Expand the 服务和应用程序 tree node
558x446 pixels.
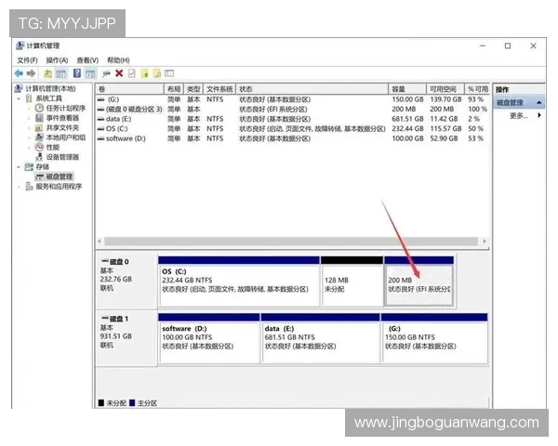pyautogui.click(x=19, y=187)
